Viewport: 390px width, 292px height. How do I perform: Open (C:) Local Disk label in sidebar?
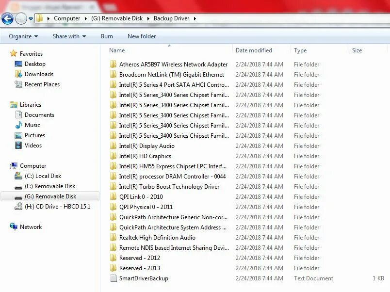[43, 176]
